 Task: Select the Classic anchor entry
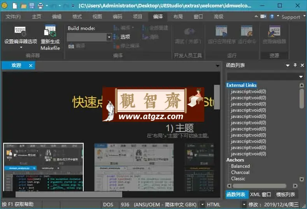pyautogui.click(x=238, y=179)
